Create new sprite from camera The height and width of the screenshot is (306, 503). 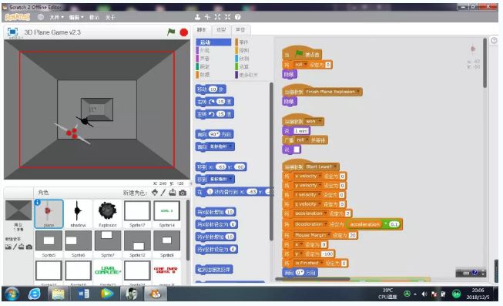(x=183, y=193)
